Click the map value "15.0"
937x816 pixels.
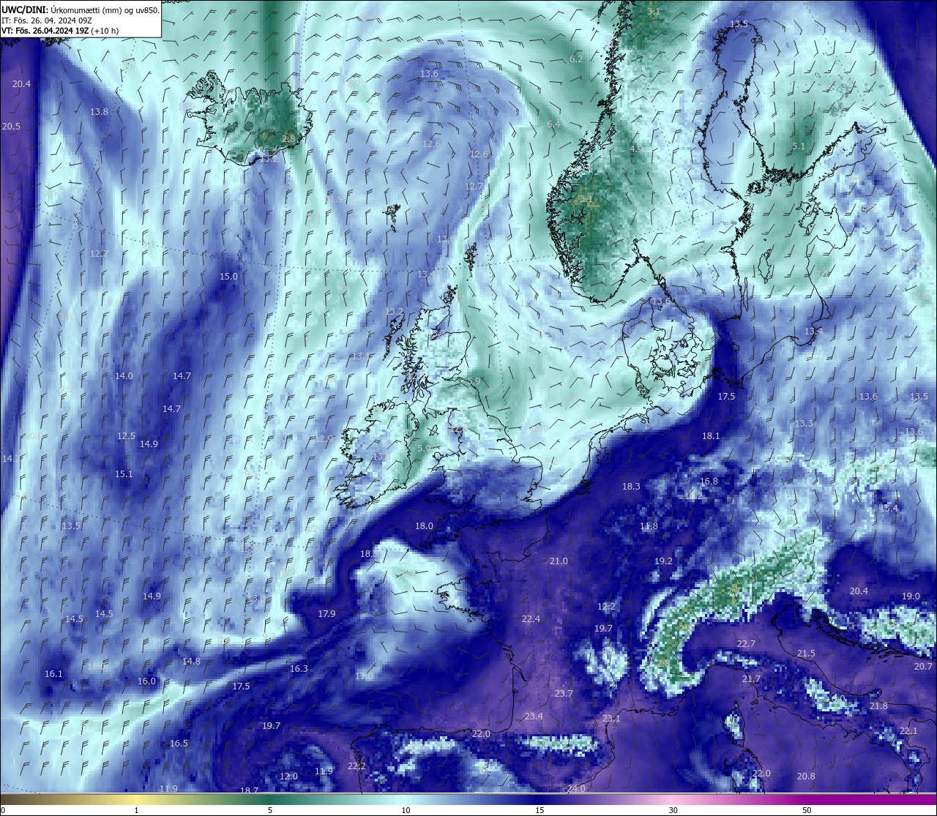click(229, 277)
